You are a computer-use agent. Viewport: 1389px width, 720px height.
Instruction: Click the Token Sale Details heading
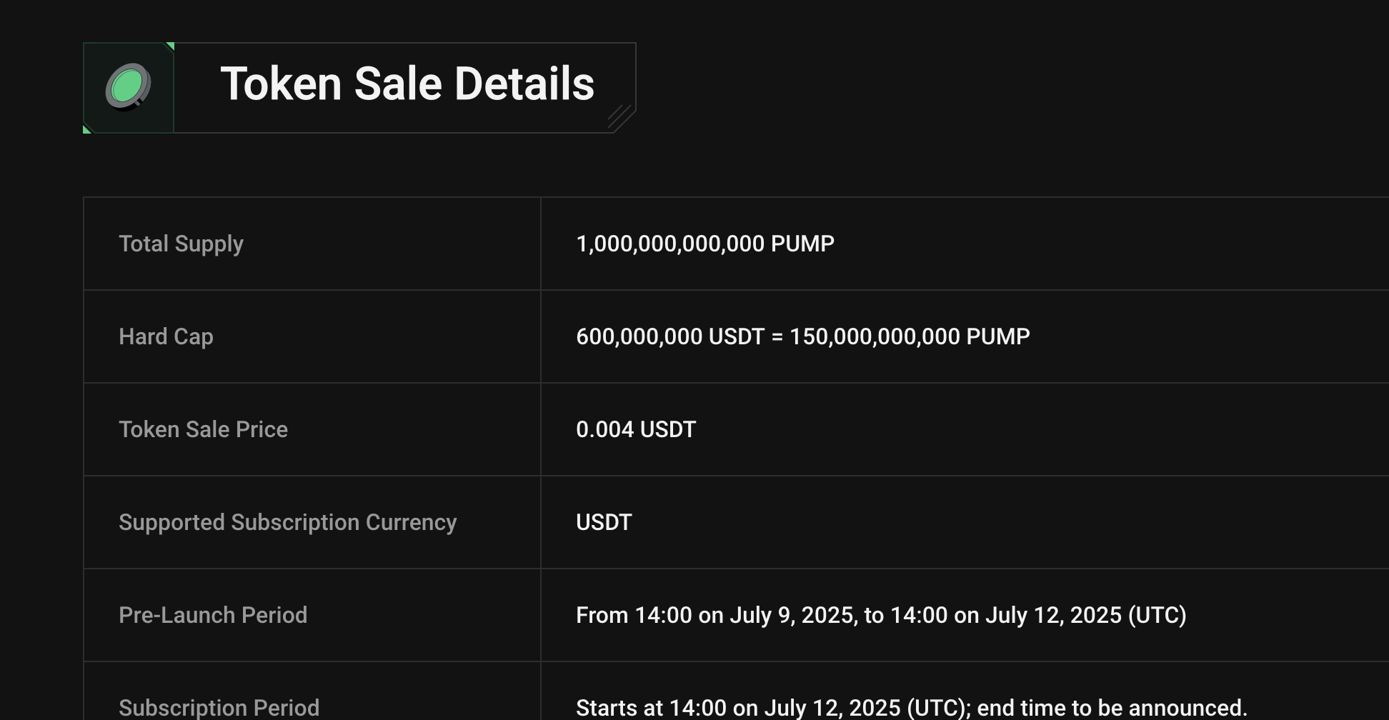[407, 84]
